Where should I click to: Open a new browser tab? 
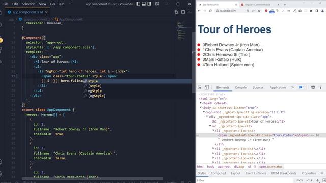point(285,5)
